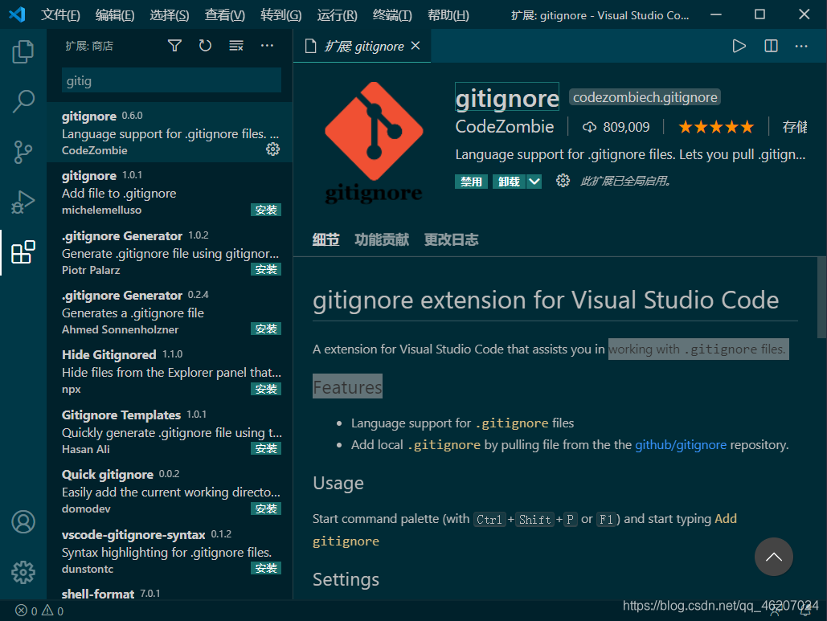Install the Hide Gitignored extension
Viewport: 827px width, 621px height.
266,389
